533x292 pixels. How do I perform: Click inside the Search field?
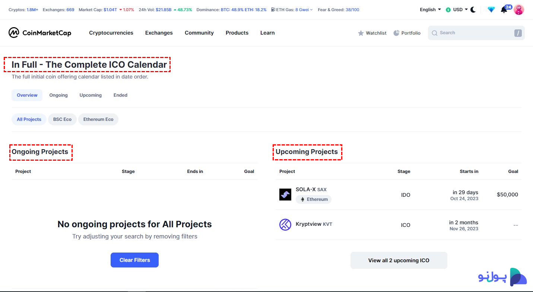(x=476, y=33)
